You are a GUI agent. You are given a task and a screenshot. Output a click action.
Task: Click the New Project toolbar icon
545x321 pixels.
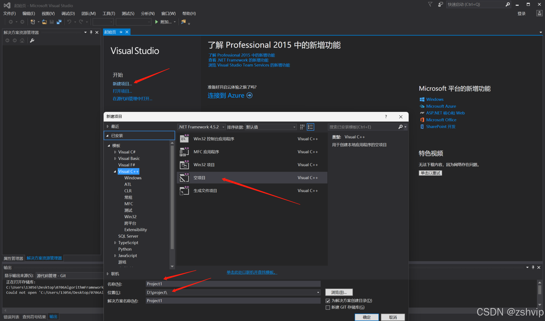click(33, 22)
